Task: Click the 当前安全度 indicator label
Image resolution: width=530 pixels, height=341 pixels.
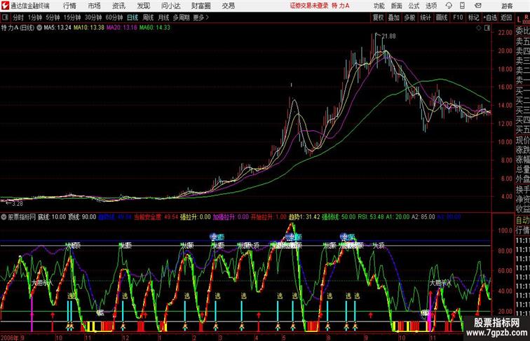Action: pos(148,217)
